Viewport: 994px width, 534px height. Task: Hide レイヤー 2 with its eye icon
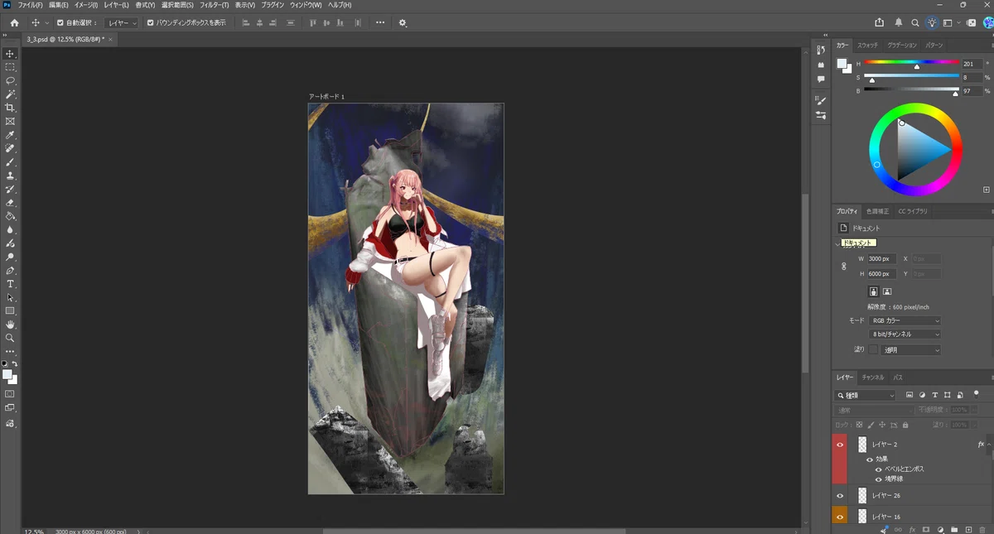[x=840, y=445]
